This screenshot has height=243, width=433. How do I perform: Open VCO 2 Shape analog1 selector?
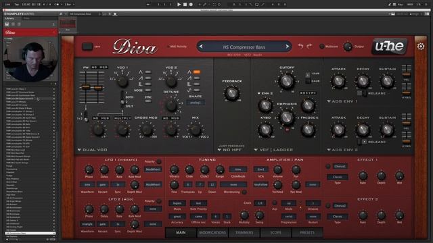pyautogui.click(x=196, y=103)
